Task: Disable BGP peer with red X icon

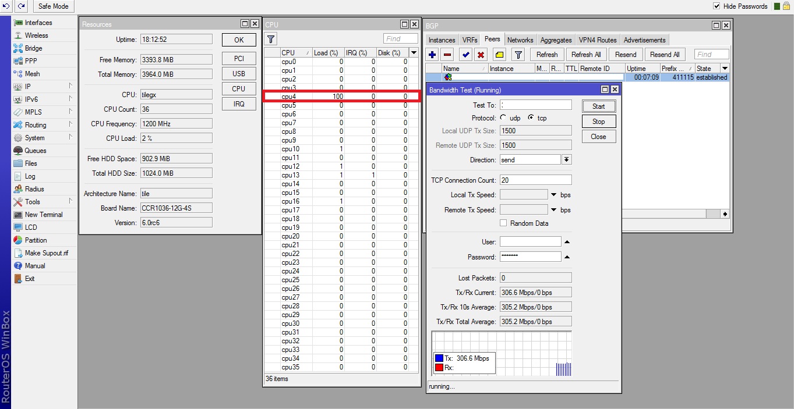Action: coord(481,55)
